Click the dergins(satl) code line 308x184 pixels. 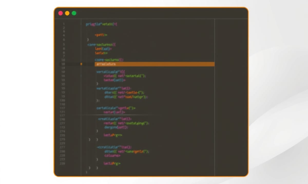(x=116, y=127)
